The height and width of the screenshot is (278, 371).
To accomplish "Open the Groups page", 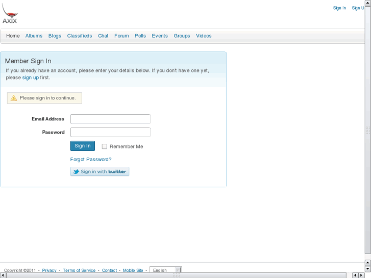I will [x=182, y=36].
